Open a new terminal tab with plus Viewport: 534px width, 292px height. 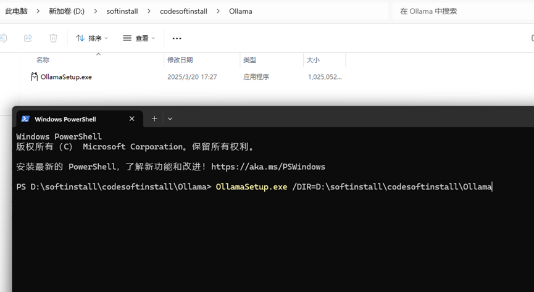[154, 119]
